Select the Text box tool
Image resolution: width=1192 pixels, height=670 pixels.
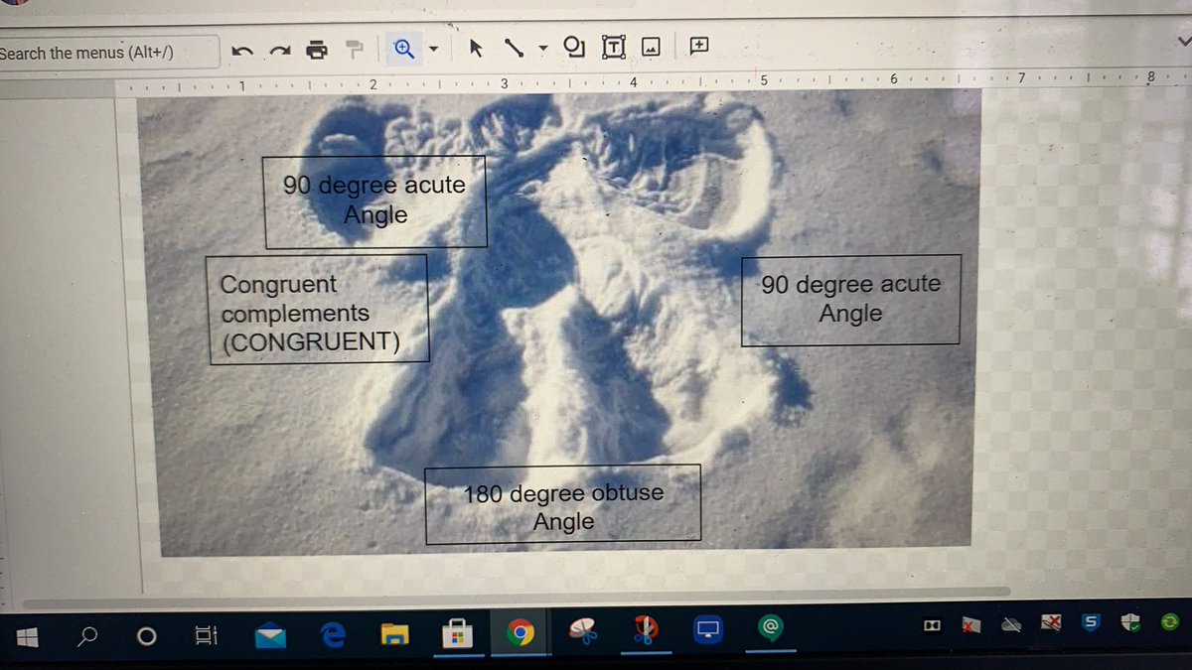615,46
